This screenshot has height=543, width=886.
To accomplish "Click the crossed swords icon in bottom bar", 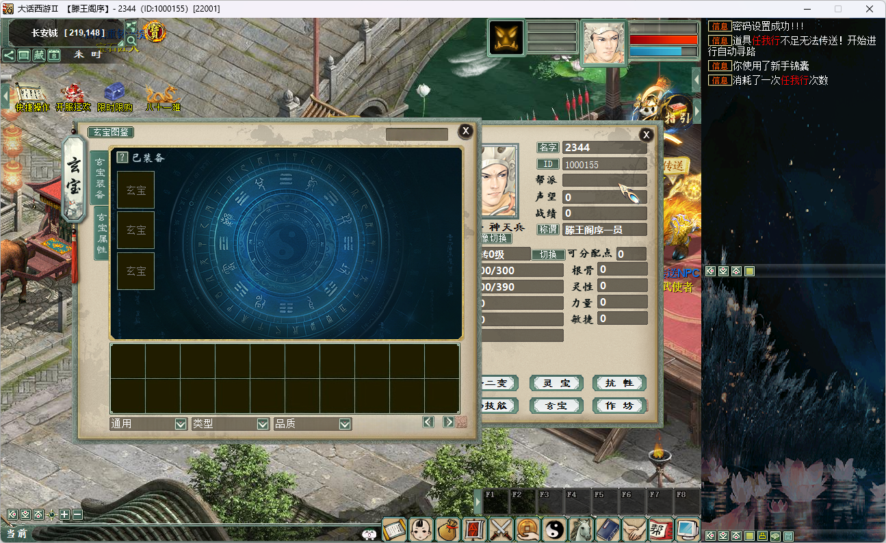I will click(501, 529).
